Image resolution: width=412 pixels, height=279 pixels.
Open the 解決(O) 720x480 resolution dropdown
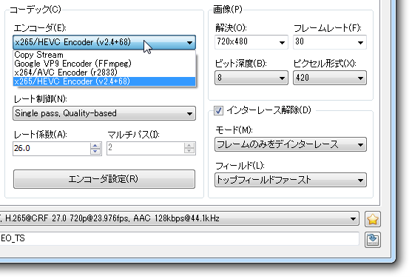pyautogui.click(x=251, y=42)
